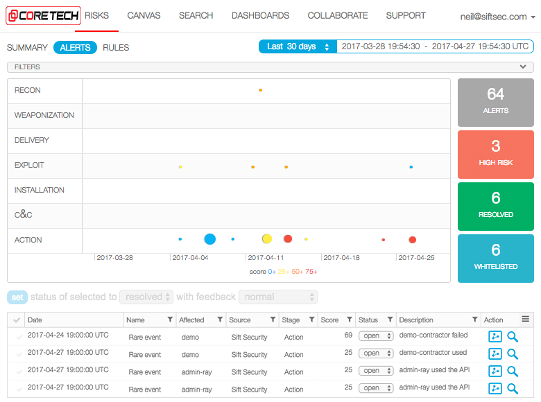Filter the Status column

[x=390, y=320]
